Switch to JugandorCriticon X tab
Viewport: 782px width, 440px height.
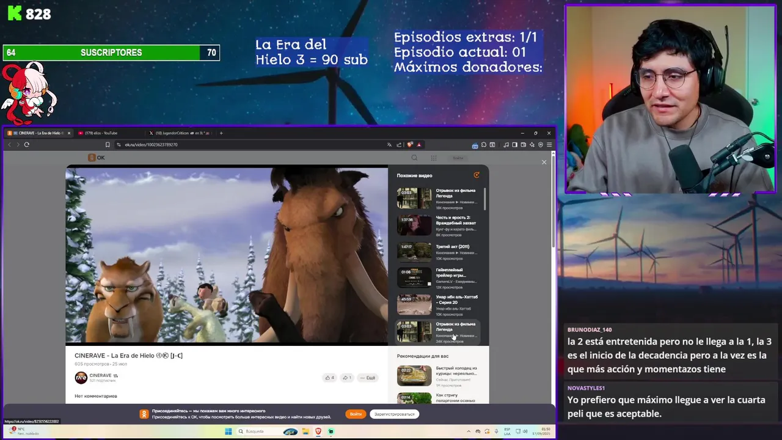tap(180, 133)
